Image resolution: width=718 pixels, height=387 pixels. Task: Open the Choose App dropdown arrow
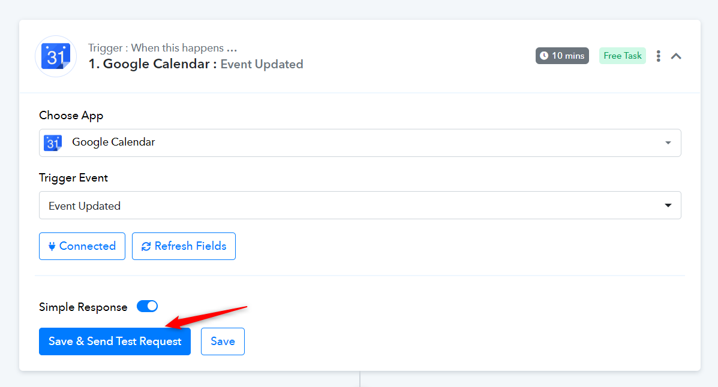668,143
